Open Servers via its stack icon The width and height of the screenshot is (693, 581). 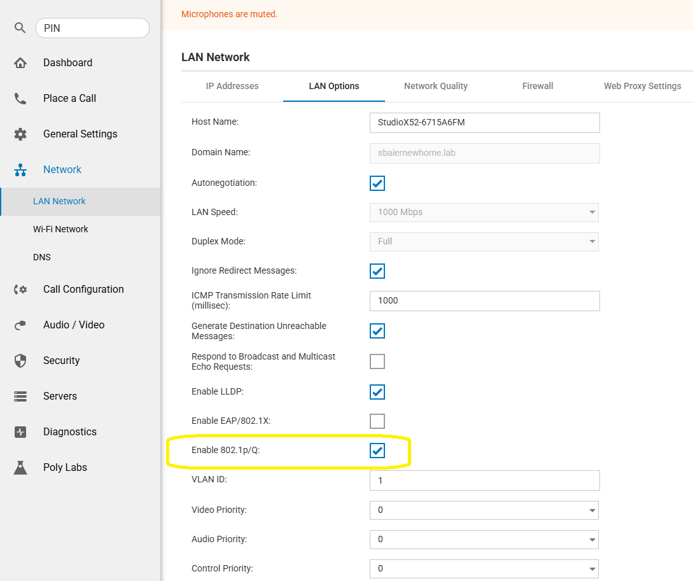point(20,396)
